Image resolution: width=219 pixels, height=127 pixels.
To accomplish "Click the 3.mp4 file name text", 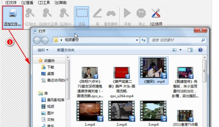I will pyautogui.click(x=153, y=124).
